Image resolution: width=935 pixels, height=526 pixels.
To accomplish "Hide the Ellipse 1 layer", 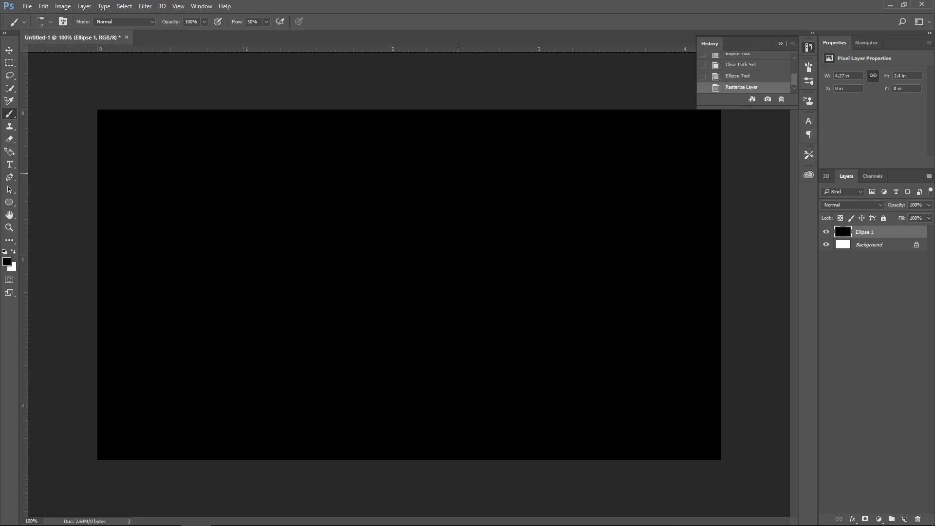I will pyautogui.click(x=826, y=232).
